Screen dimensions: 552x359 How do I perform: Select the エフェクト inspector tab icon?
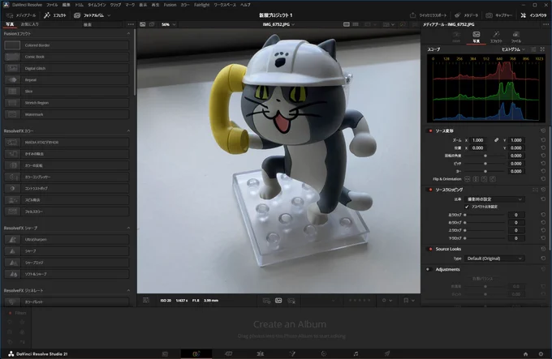496,36
